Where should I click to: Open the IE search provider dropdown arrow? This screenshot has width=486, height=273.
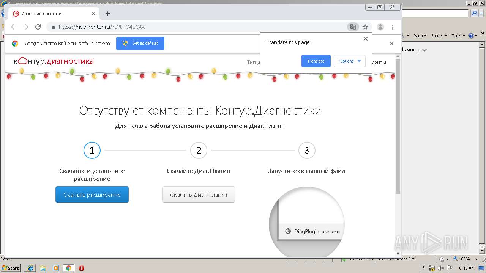coord(480,13)
